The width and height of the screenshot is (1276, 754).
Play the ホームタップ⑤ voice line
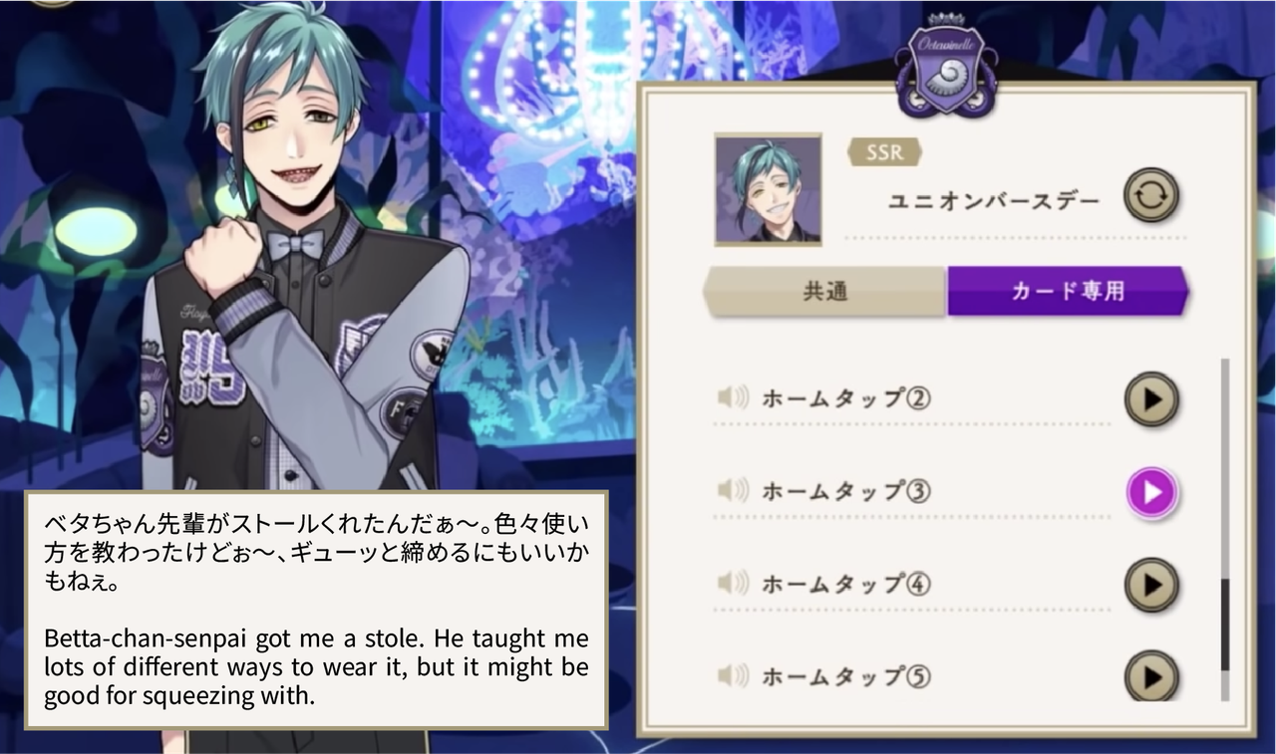pyautogui.click(x=1151, y=677)
